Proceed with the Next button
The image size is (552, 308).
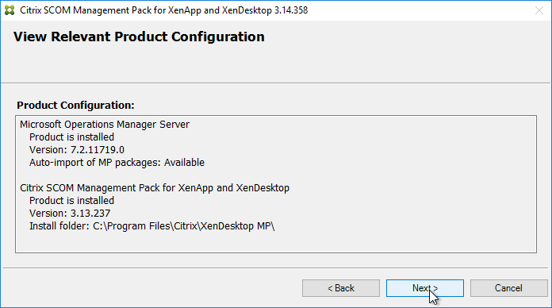425,288
